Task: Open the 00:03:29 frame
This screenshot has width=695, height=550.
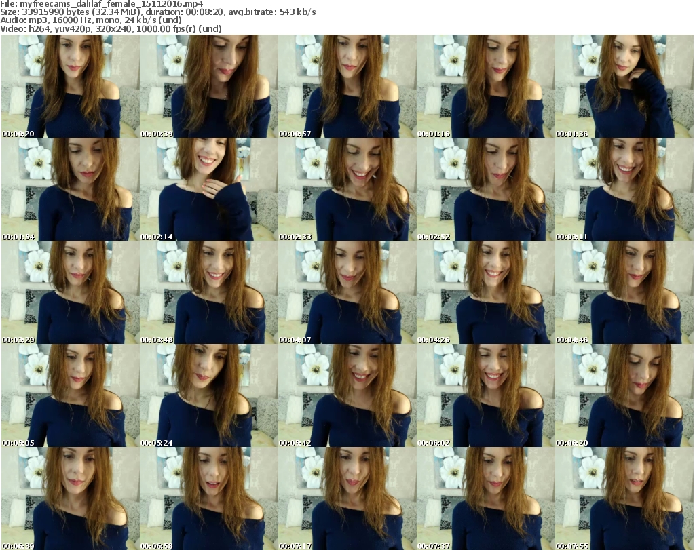Action: (x=70, y=292)
